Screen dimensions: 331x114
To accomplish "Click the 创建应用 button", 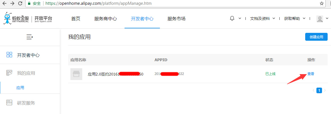I will [316, 37].
